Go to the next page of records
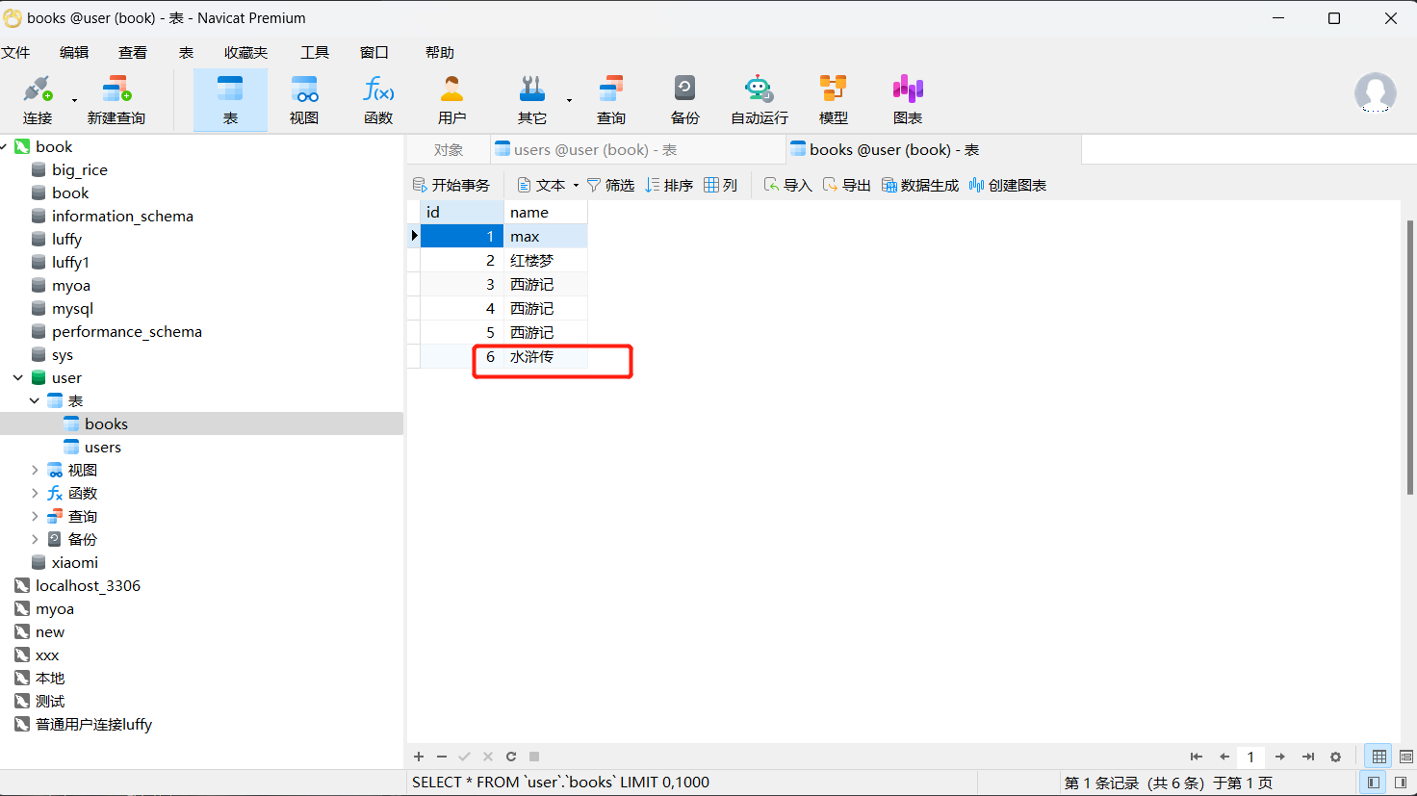1417x796 pixels. (1280, 757)
